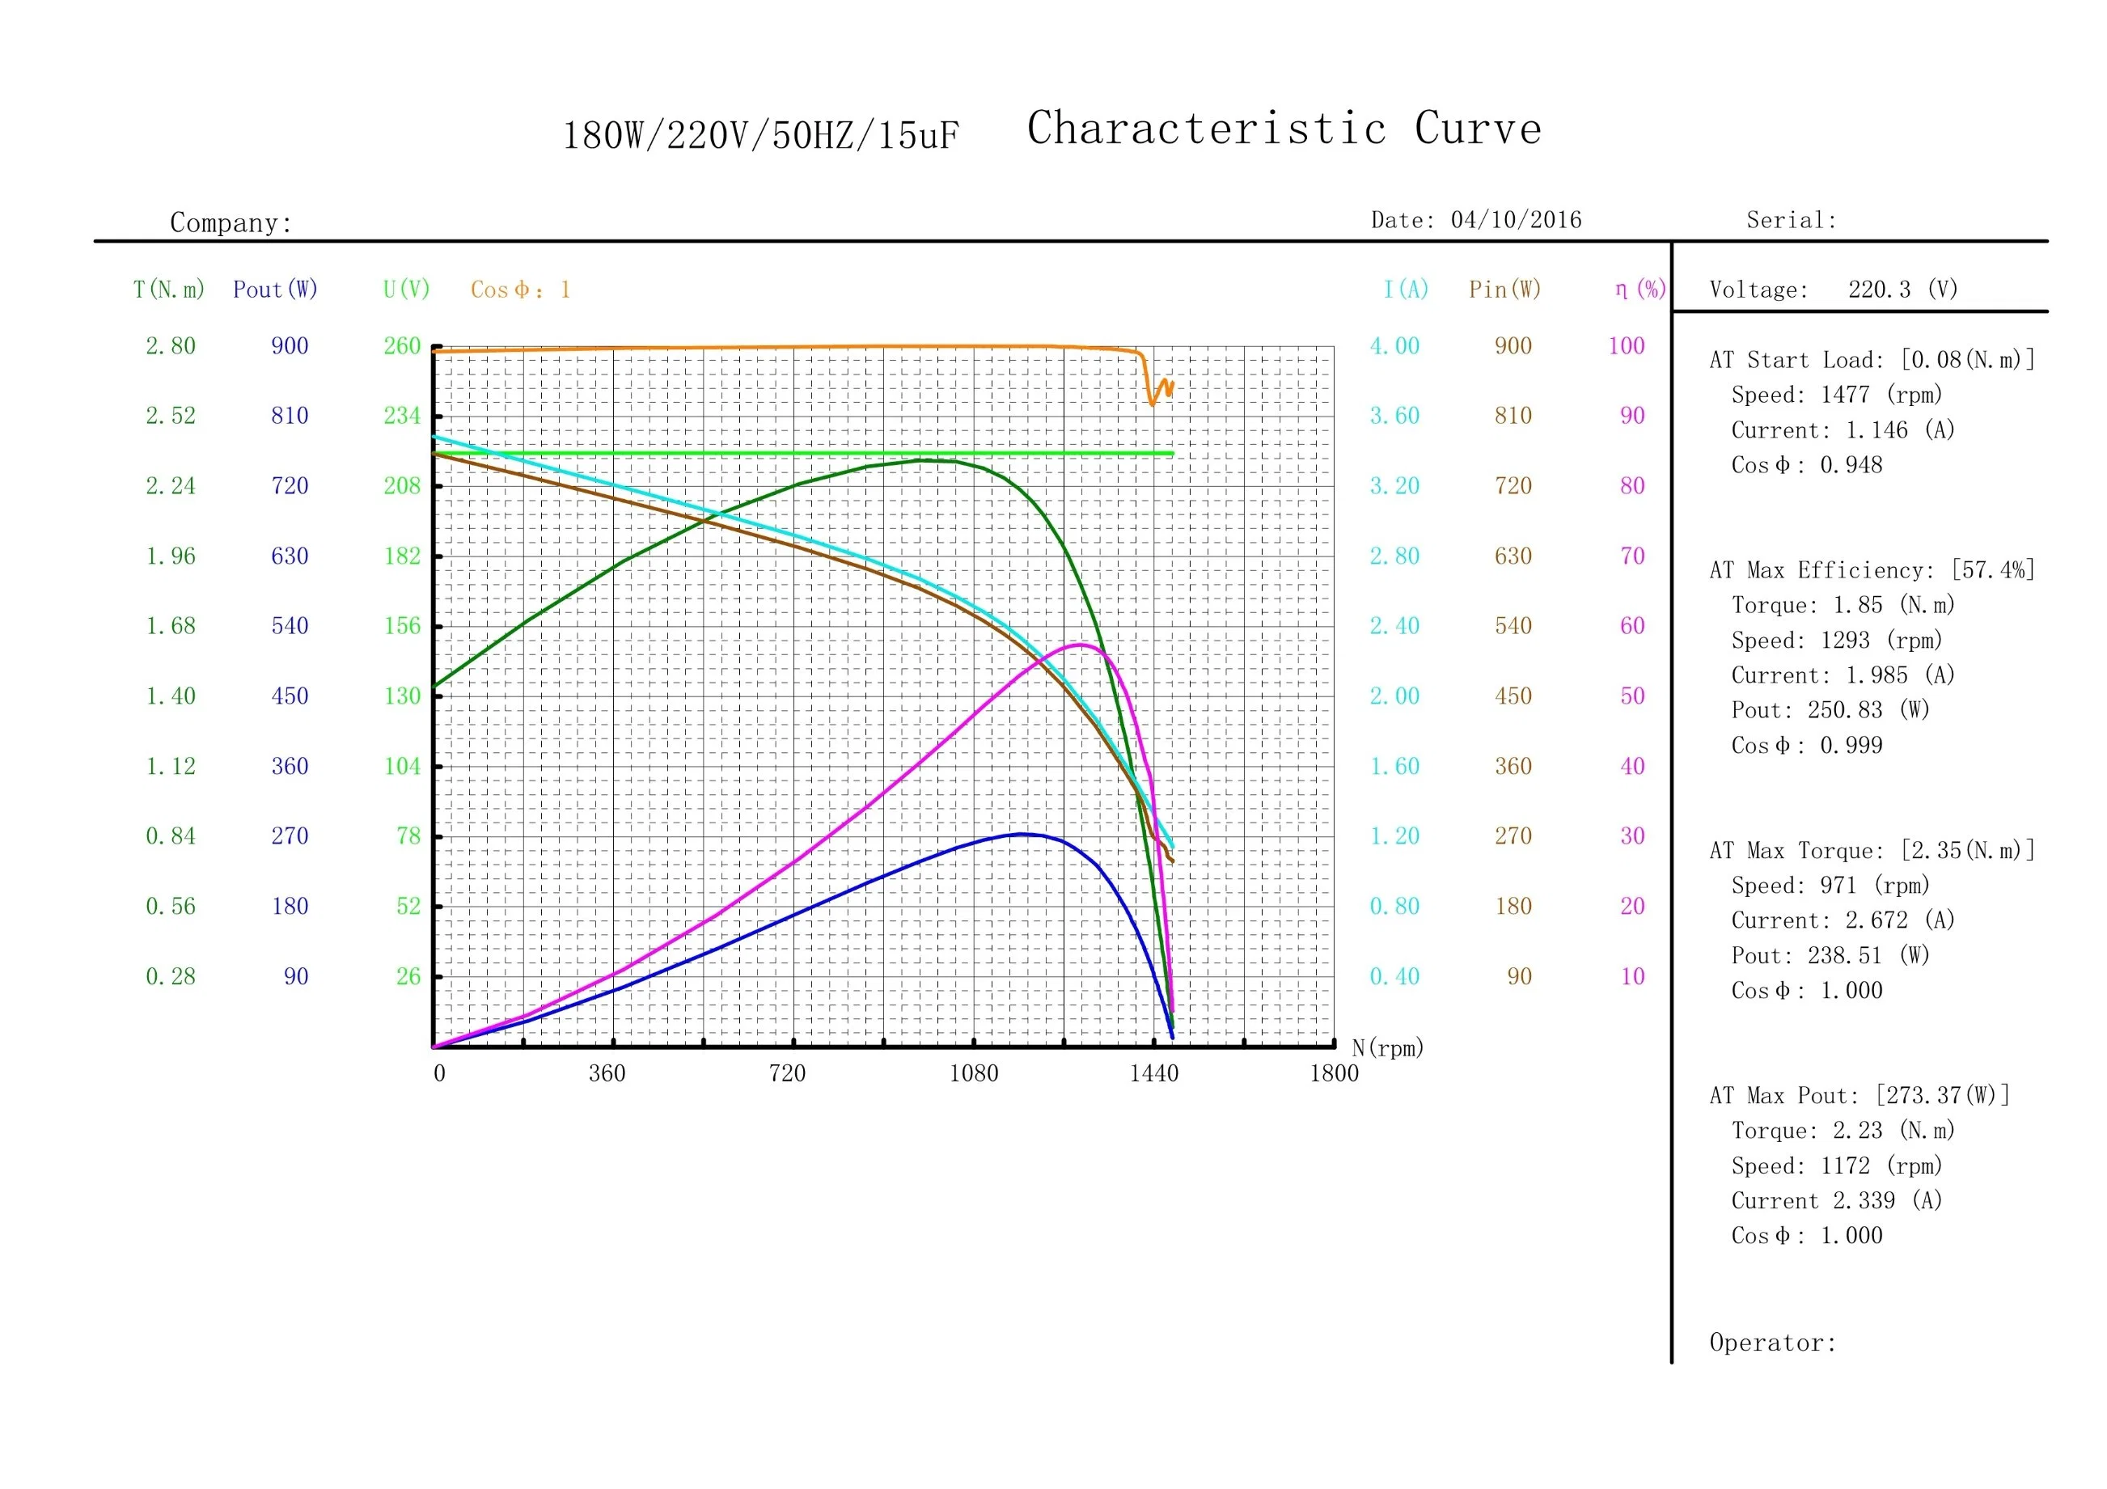Viewport: 2107px width, 1489px height.
Task: Click the "Operator:" label
Action: pos(1772,1343)
